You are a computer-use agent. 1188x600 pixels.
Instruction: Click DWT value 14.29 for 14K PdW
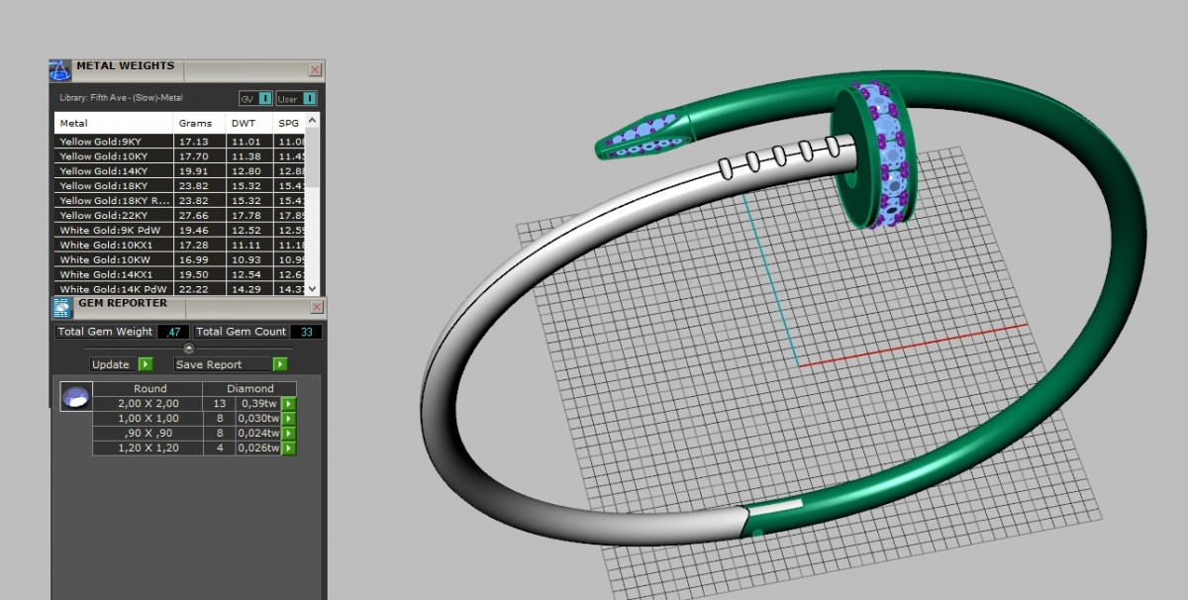(245, 289)
